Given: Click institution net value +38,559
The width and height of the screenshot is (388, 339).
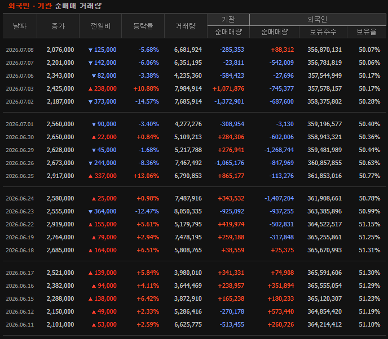Looking at the screenshot, I should (232, 250).
